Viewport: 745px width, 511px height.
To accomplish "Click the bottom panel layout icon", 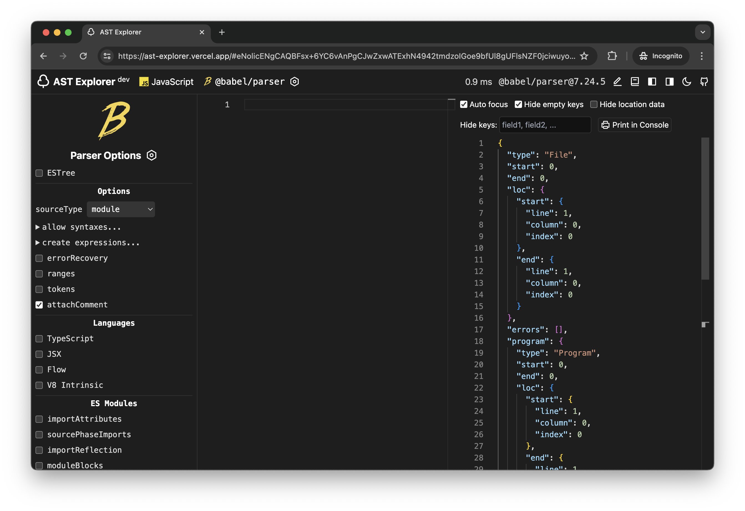I will [634, 82].
